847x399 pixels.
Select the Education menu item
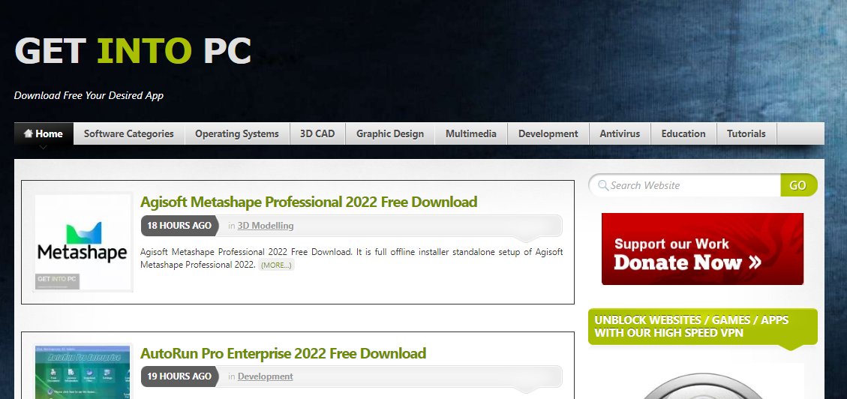[x=683, y=134]
